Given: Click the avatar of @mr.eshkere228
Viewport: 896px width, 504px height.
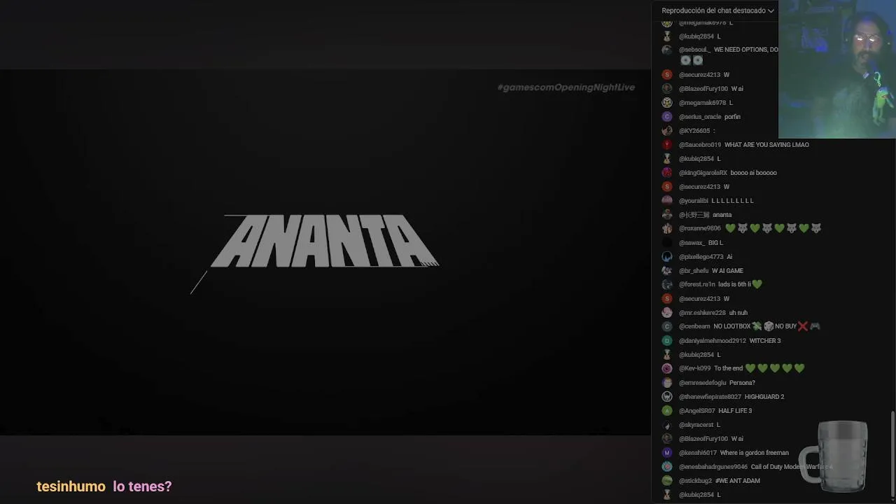Looking at the screenshot, I should pos(667,313).
